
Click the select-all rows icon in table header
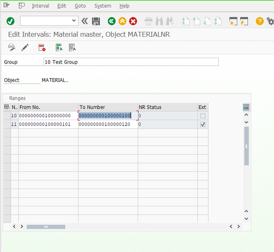point(6,107)
